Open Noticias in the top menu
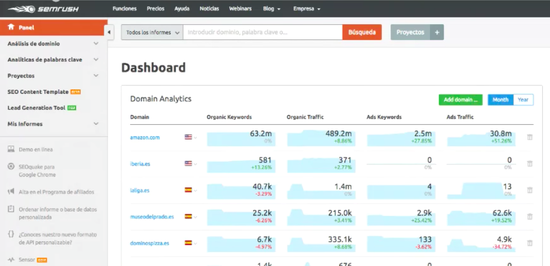550x266 pixels. click(x=210, y=9)
